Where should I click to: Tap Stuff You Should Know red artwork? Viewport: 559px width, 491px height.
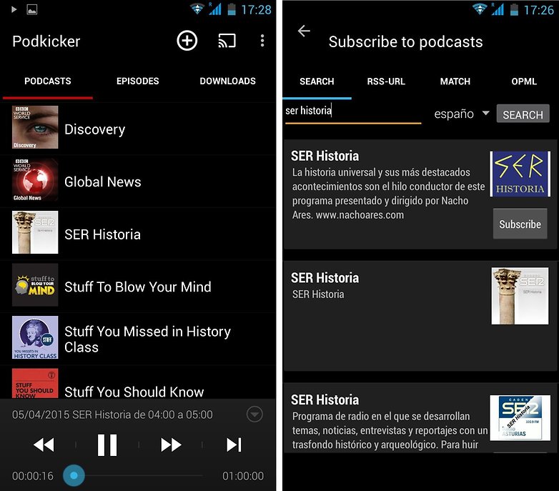coord(35,384)
